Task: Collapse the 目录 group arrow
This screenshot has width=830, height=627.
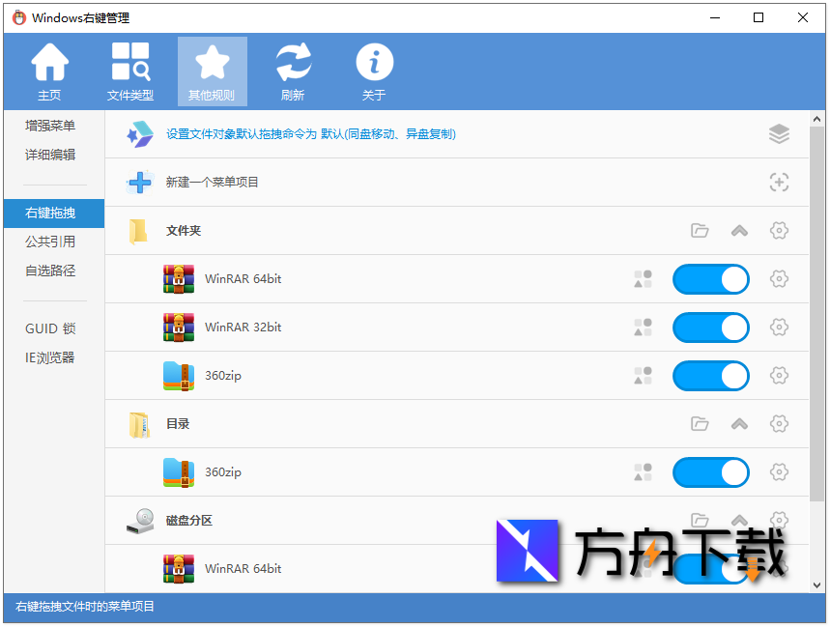Action: pos(739,423)
